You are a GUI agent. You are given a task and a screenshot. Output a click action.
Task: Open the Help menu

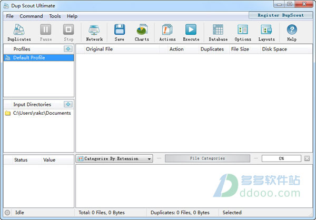point(72,16)
